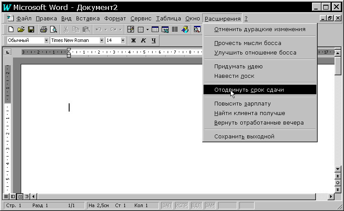Image resolution: width=344 pixels, height=211 pixels.
Task: Click the Undo arrow icon
Action: pyautogui.click(x=99, y=29)
